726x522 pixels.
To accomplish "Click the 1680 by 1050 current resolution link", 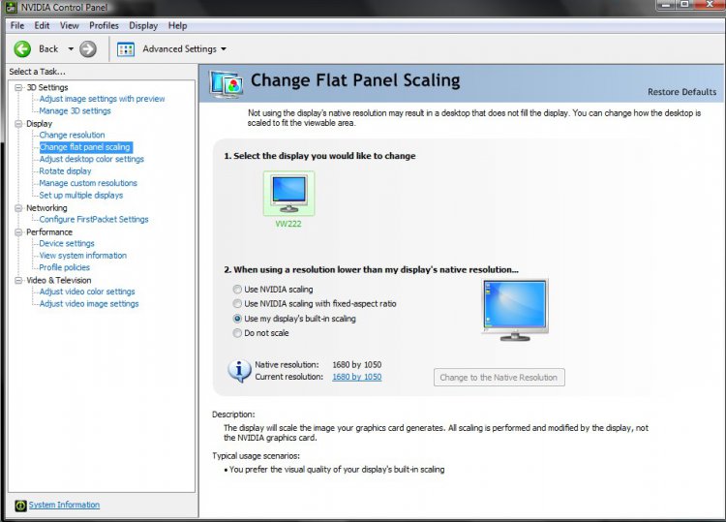I will (357, 377).
